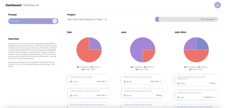The image size is (226, 108).
Task: Open Create UI design for mobile version task
Action: coord(89,93)
